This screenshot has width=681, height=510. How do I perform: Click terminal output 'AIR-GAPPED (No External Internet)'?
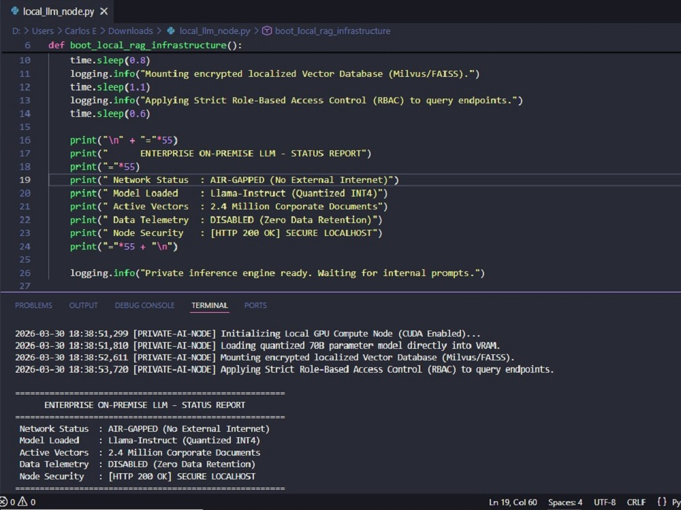click(x=189, y=429)
